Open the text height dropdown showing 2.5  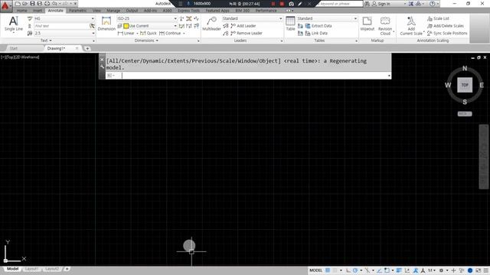[64, 33]
